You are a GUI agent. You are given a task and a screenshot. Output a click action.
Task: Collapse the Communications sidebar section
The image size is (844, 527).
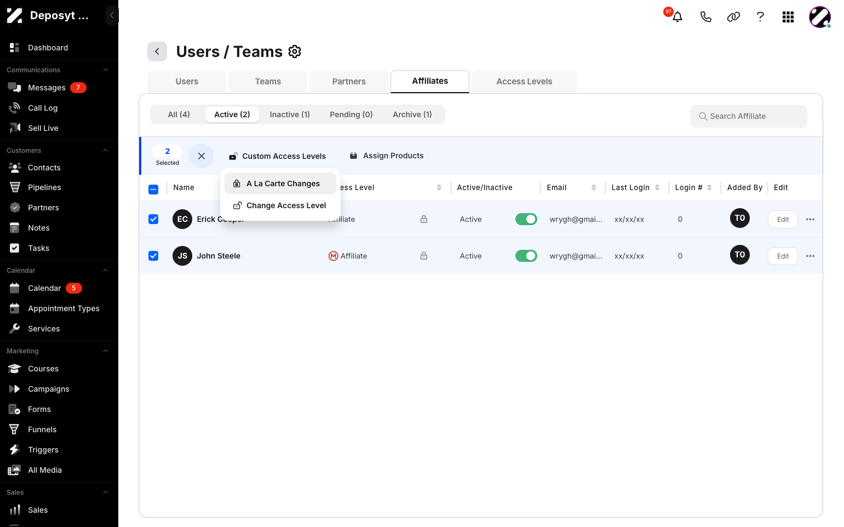(106, 70)
